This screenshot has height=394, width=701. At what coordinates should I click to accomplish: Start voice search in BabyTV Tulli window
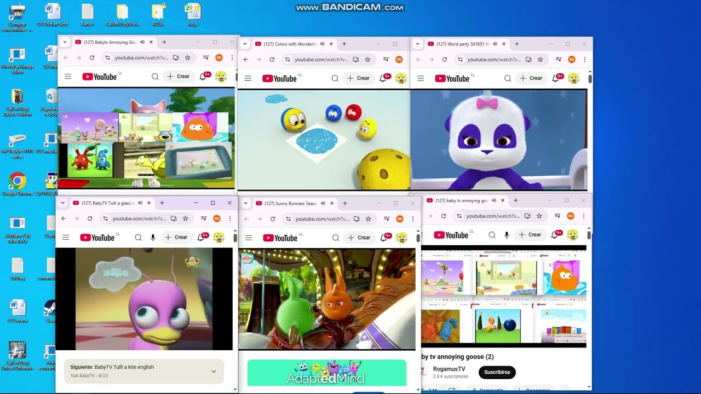[x=153, y=237]
